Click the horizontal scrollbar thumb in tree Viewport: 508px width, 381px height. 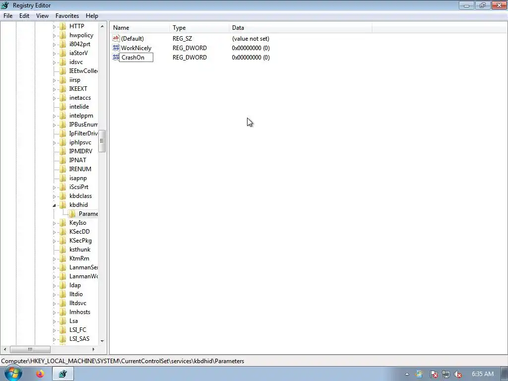30,349
